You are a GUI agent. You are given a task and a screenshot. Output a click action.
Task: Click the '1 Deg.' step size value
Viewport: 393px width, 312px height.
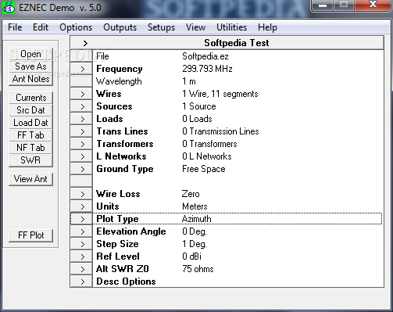point(195,244)
